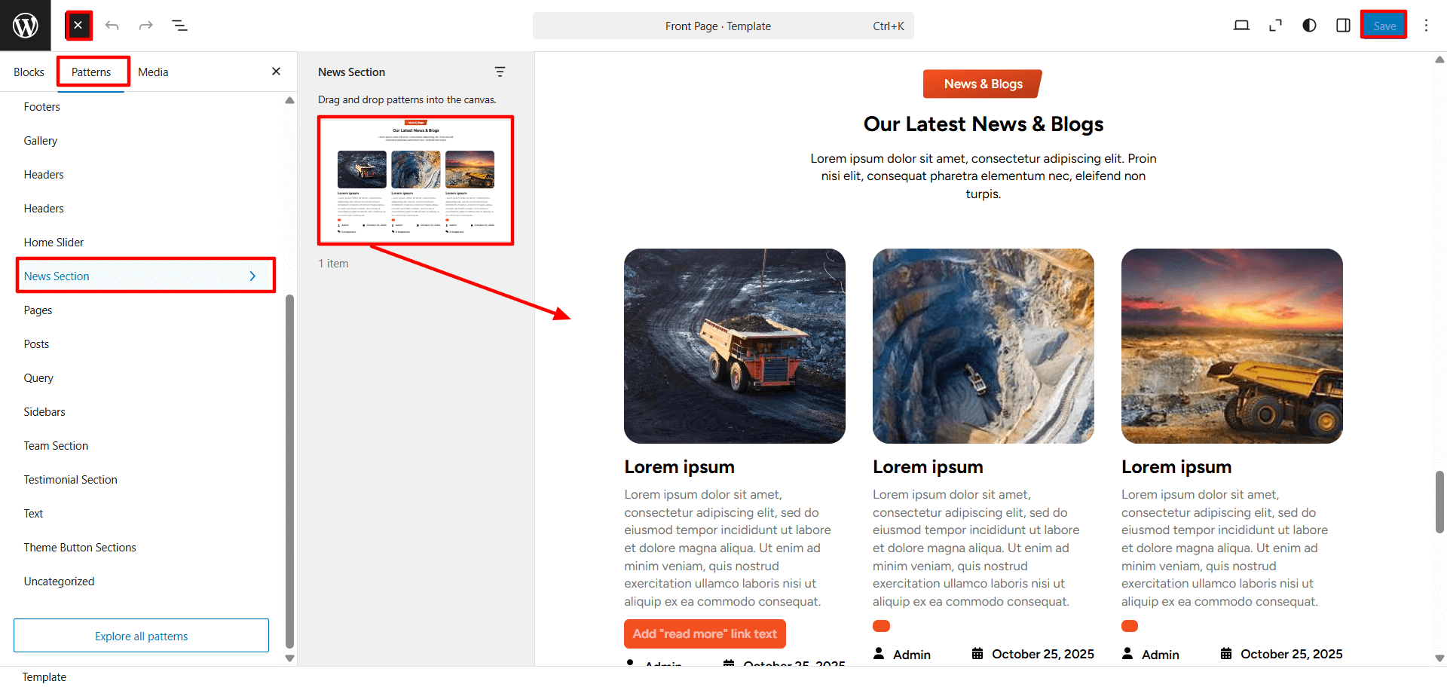Open Zoom Out view icon
The image size is (1447, 687).
pos(1275,26)
